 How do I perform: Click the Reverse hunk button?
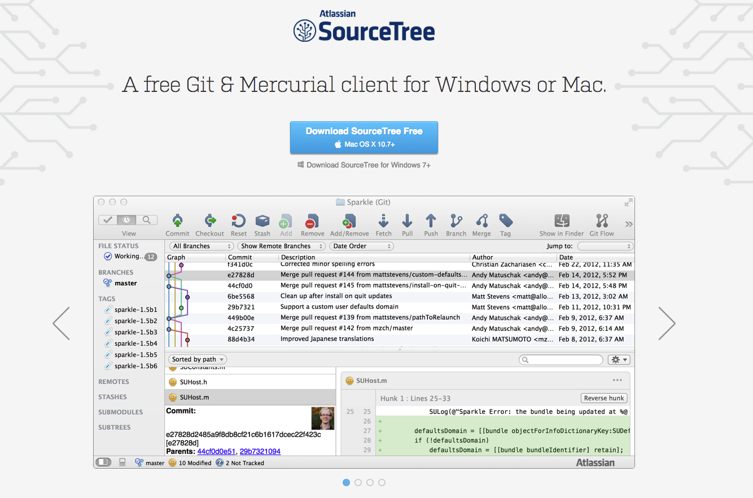(604, 398)
